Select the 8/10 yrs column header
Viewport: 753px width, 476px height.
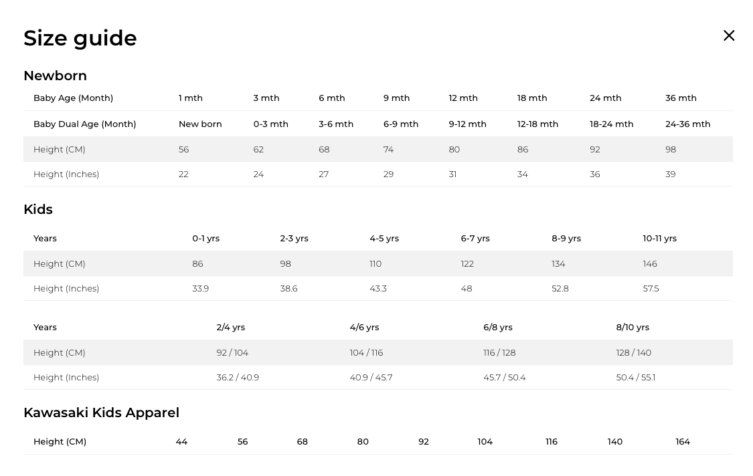(633, 327)
